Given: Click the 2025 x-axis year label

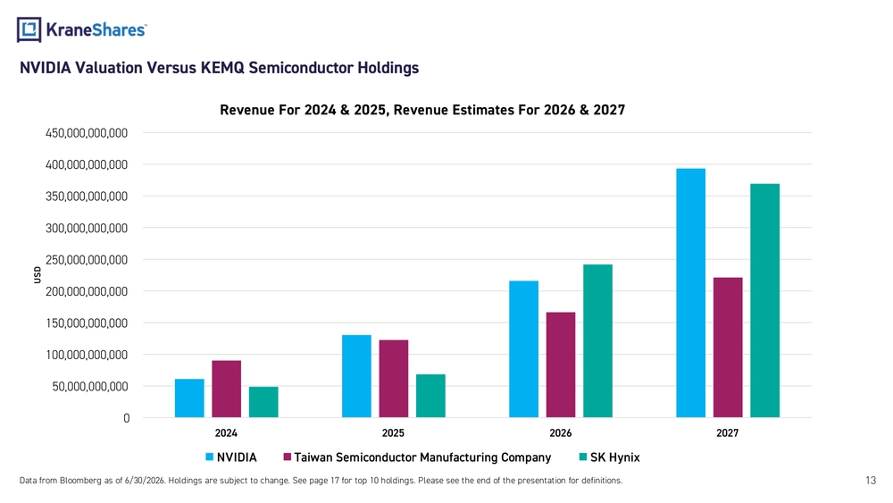Looking at the screenshot, I should coord(393,433).
